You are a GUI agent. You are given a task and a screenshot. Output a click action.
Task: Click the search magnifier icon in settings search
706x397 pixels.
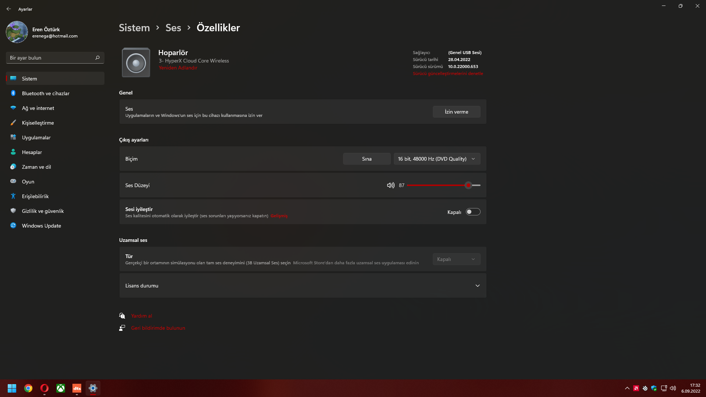tap(97, 58)
